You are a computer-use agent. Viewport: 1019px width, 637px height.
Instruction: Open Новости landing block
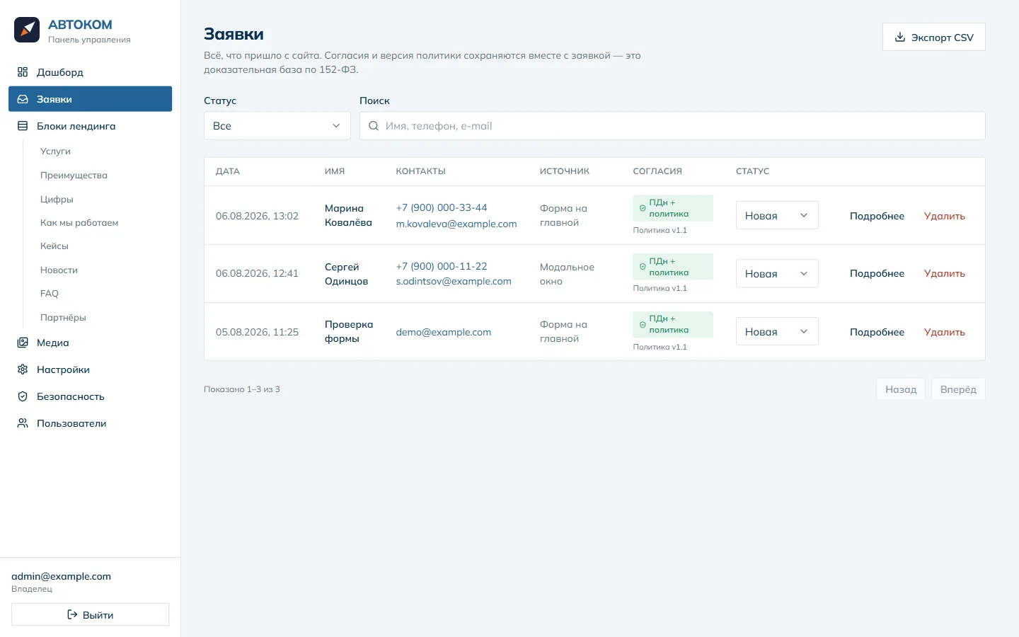point(101,270)
